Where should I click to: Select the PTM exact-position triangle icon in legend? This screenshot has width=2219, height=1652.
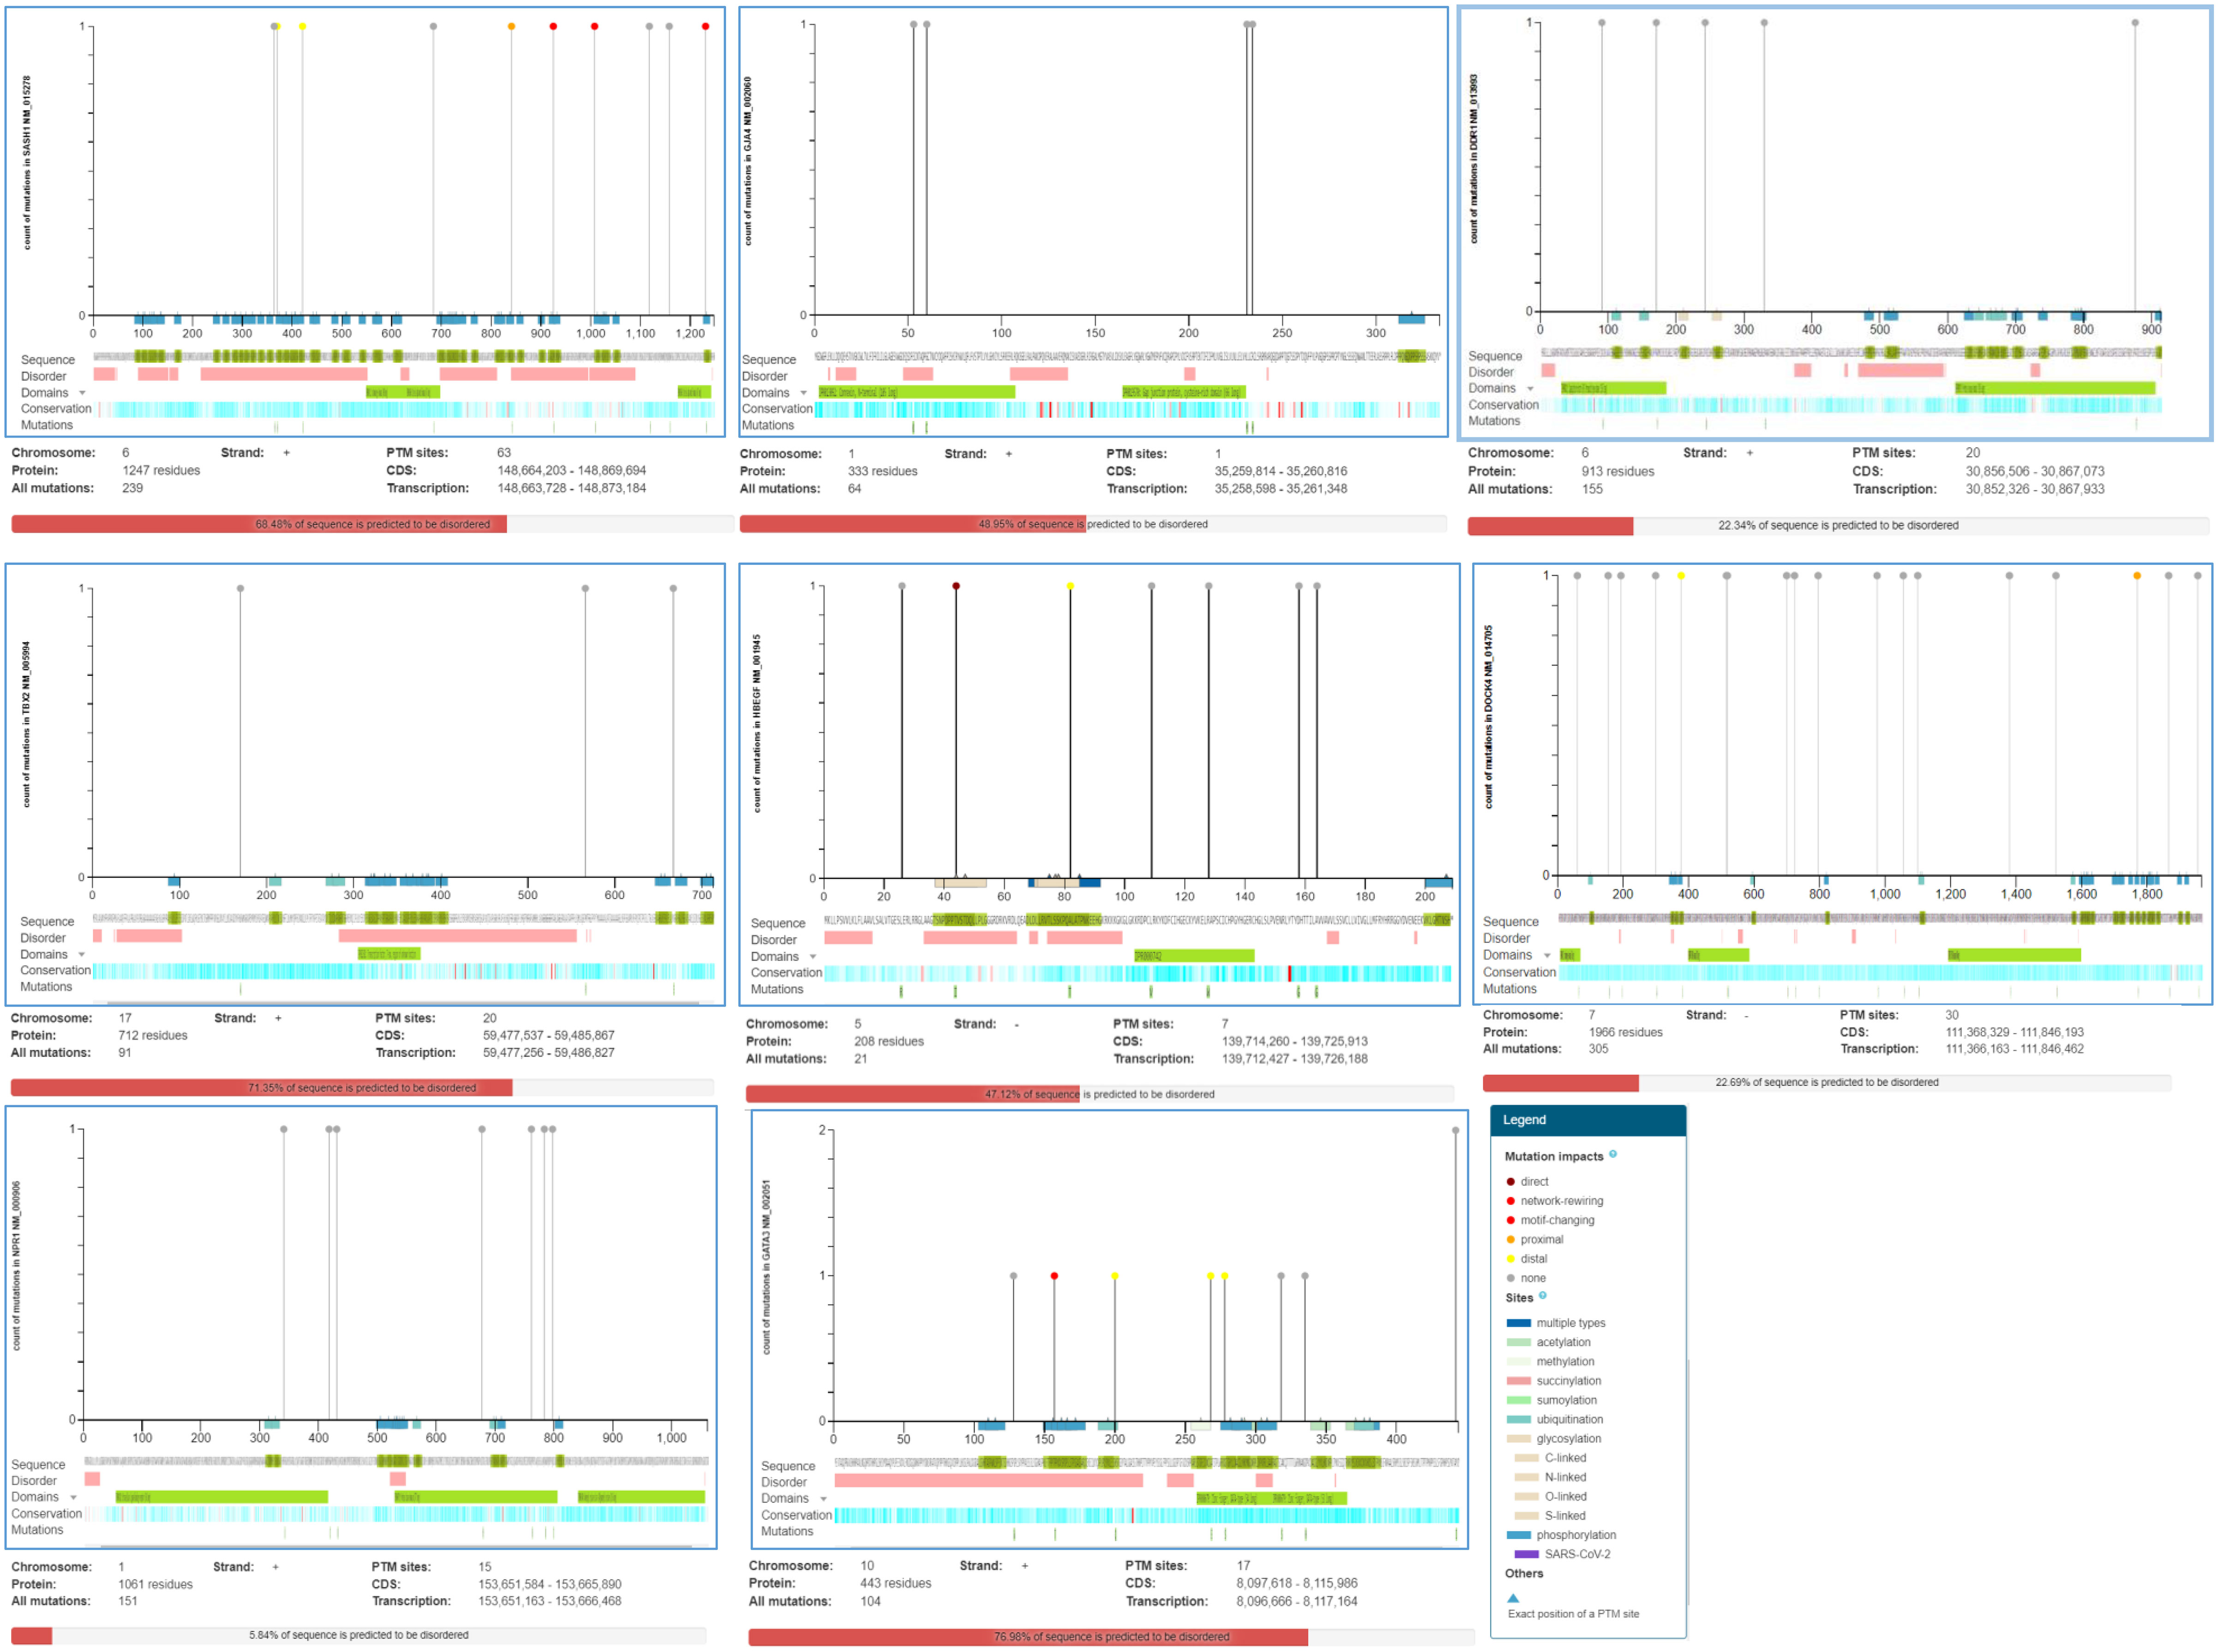point(1513,1598)
